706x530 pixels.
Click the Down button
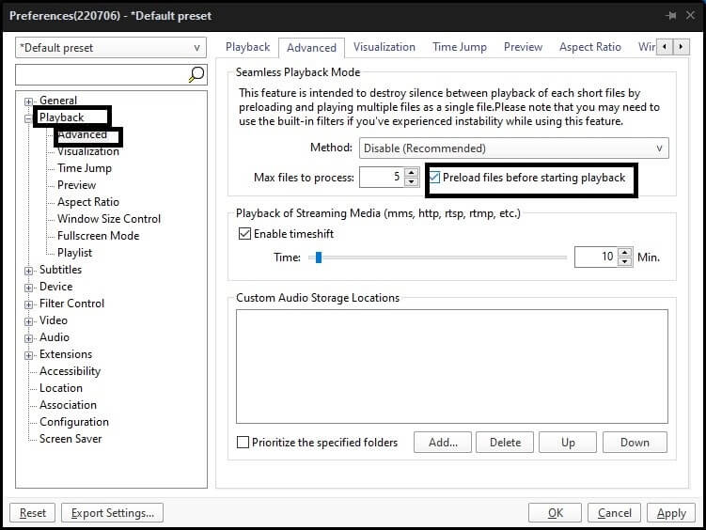635,443
